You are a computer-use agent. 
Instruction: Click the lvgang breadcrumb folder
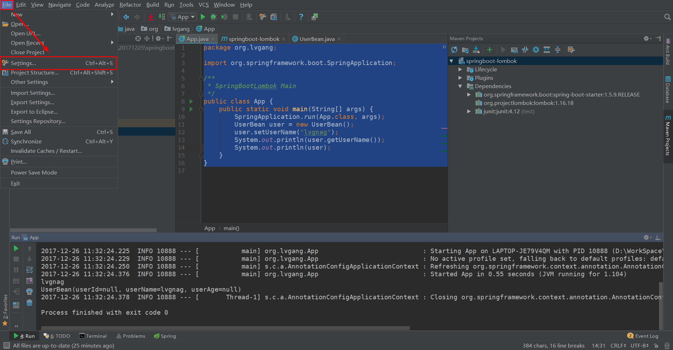coord(177,29)
